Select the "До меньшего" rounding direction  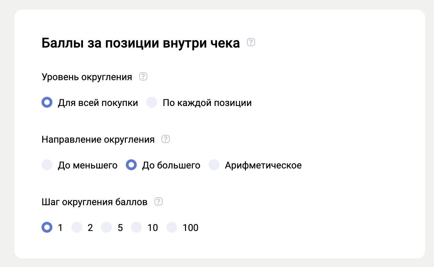(x=47, y=165)
